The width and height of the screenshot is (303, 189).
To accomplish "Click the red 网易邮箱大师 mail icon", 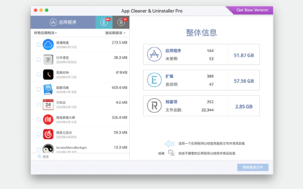I will (48, 120).
